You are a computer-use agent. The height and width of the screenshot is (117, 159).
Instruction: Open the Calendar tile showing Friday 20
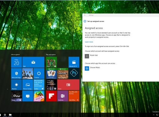(17, 62)
